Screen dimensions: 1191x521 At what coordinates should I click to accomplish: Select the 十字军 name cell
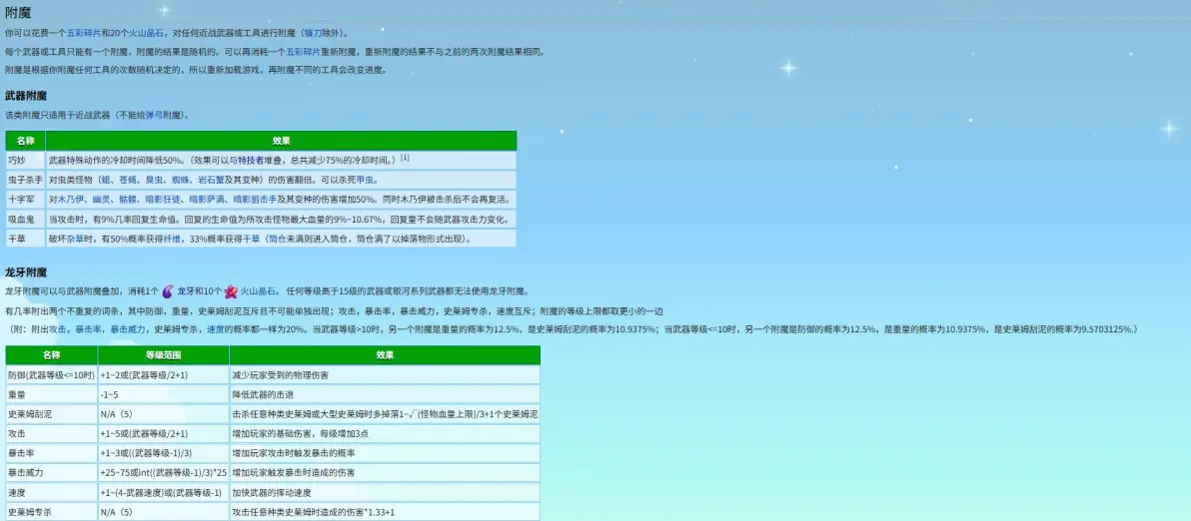click(25, 200)
